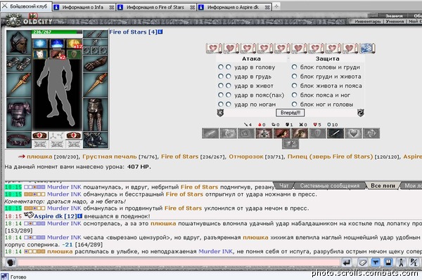Select first радио for удар в голову
Image resolution: width=422 pixels, height=280 pixels.
coord(220,67)
